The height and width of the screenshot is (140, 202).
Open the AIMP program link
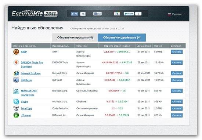pos(24,52)
